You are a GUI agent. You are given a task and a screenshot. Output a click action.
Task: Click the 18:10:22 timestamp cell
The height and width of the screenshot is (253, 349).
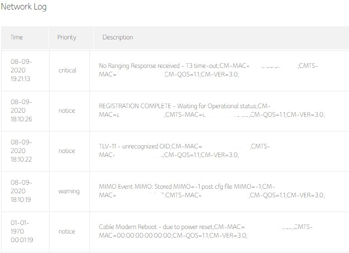(x=22, y=151)
